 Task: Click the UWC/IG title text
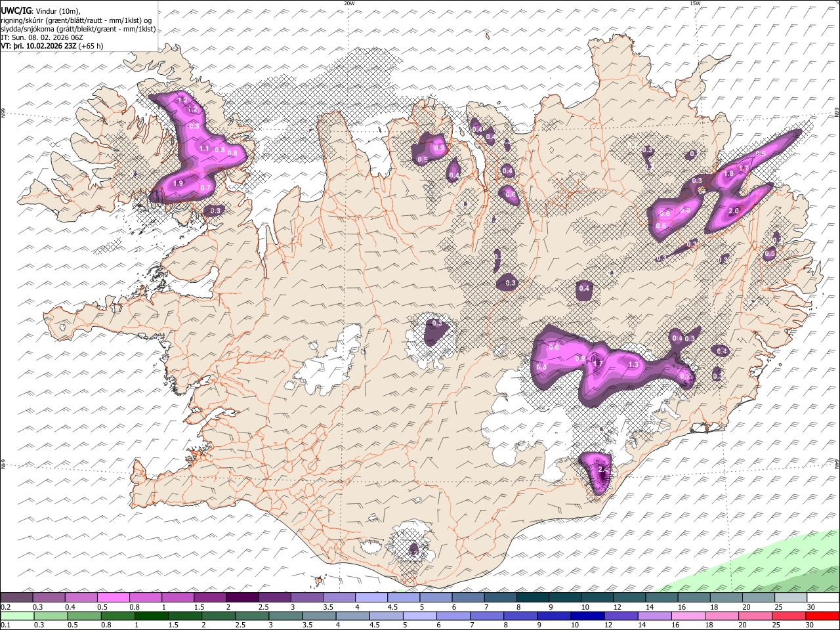tap(15, 10)
